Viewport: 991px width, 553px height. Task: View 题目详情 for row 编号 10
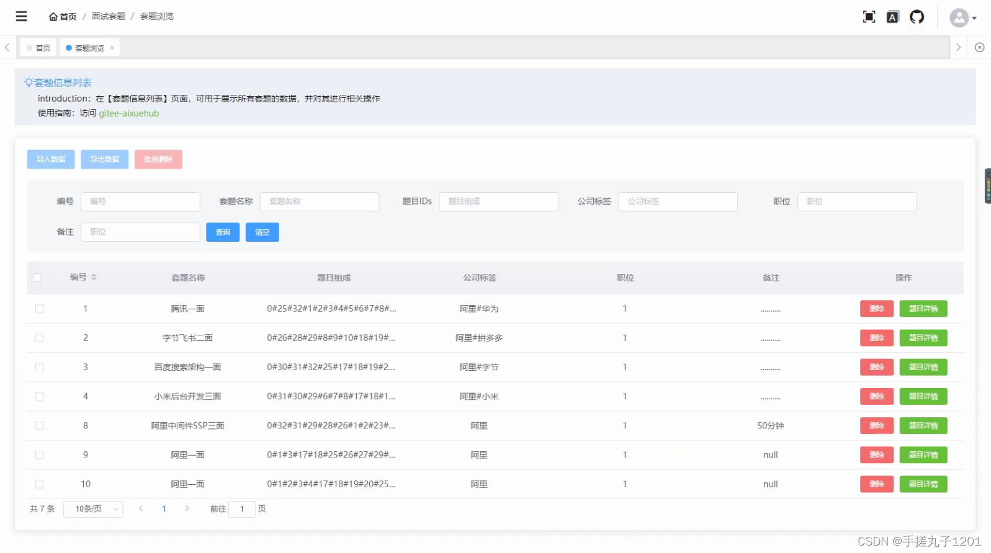[923, 484]
